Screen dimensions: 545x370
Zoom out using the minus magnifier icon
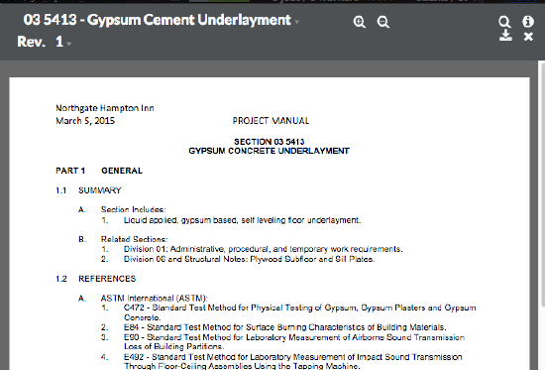click(383, 22)
